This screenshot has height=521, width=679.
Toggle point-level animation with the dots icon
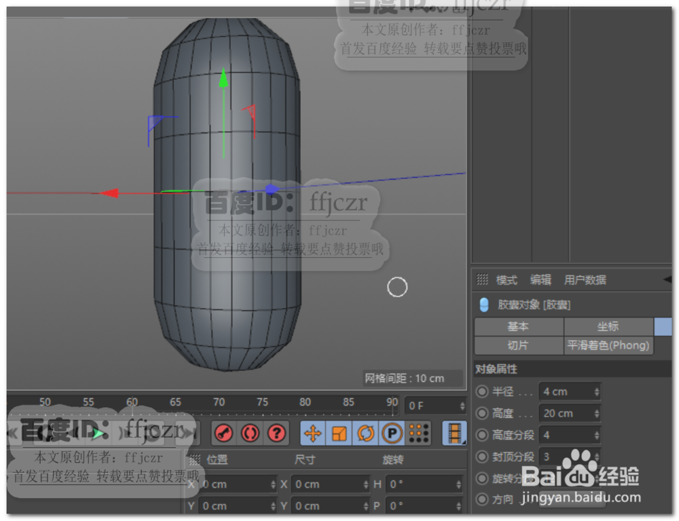tap(419, 433)
